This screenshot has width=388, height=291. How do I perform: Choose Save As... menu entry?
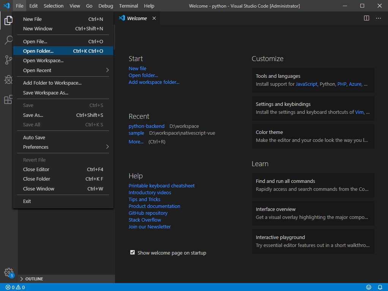click(63, 115)
